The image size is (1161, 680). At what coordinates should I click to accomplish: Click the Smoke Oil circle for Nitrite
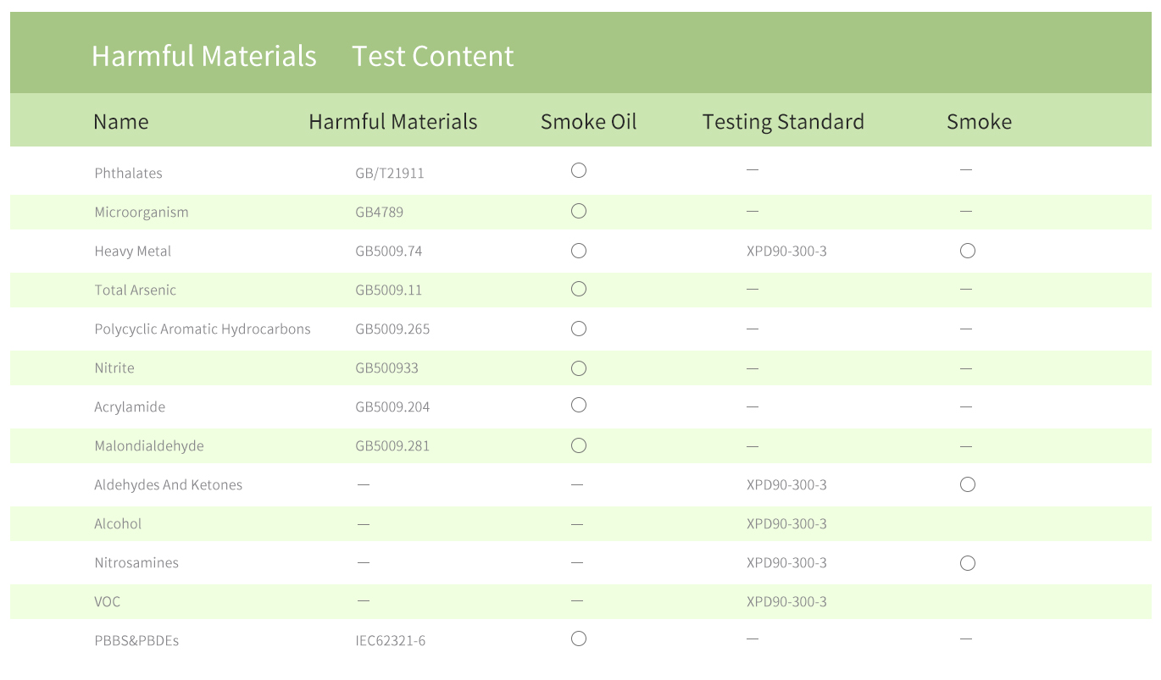[x=579, y=368]
